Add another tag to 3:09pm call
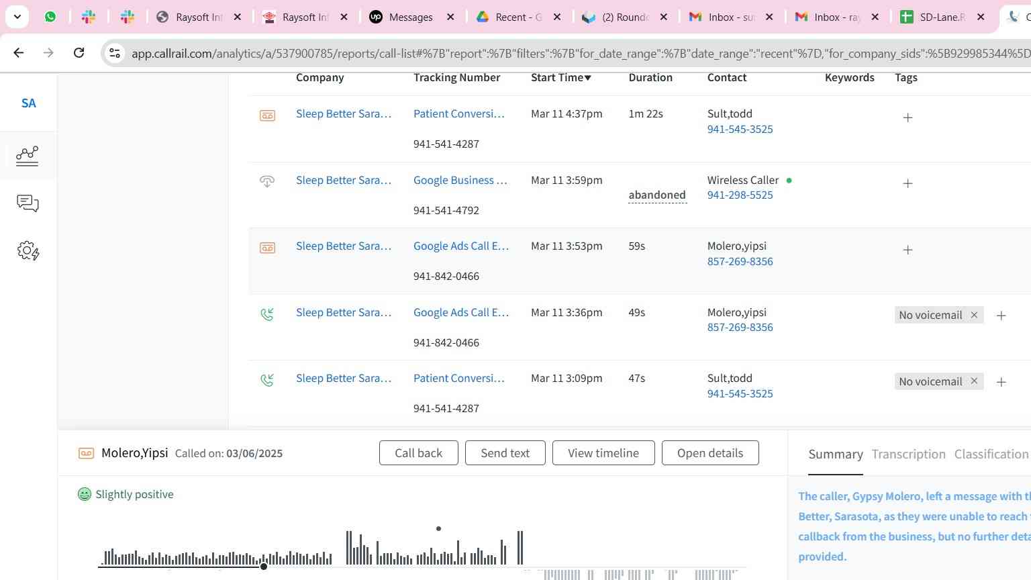 (x=1001, y=382)
